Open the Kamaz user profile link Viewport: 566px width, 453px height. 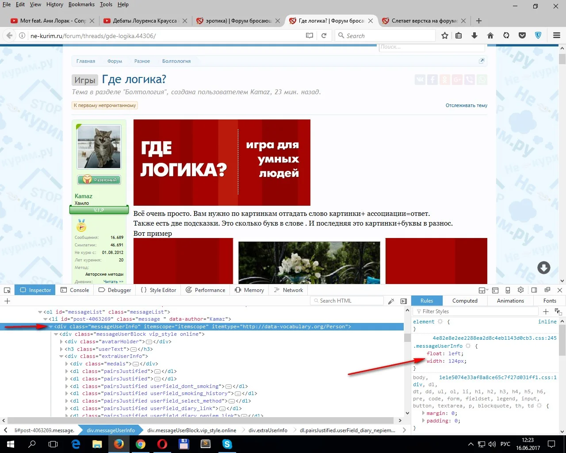pos(84,196)
